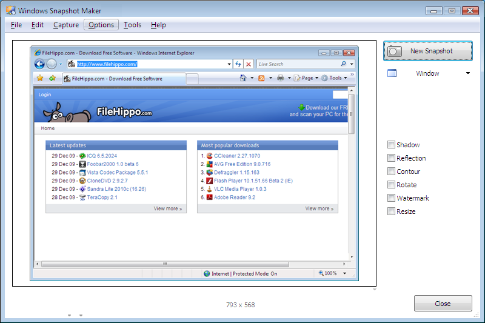Enable the Resize checkbox
The height and width of the screenshot is (323, 485).
391,211
